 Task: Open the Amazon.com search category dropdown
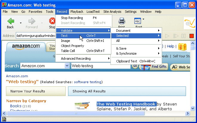67,66
